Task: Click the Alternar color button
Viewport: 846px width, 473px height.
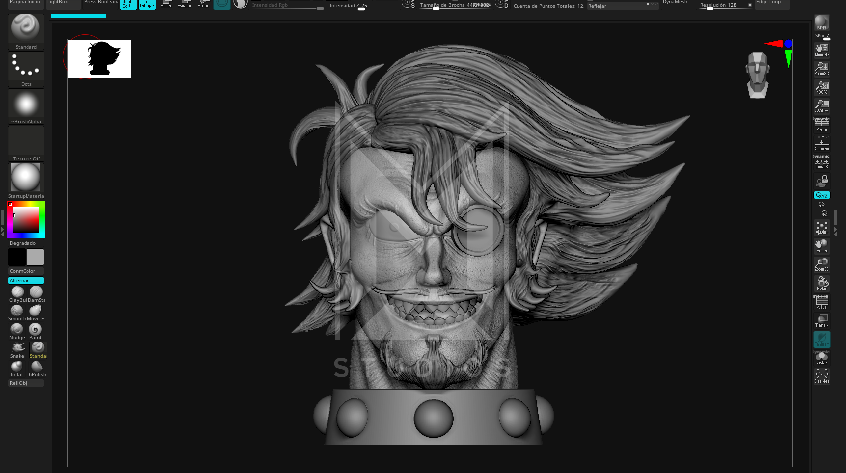Action: pos(26,281)
